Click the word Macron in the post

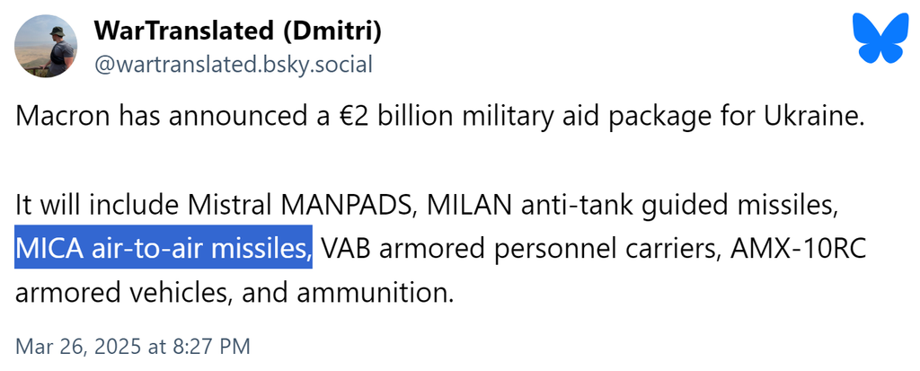(57, 119)
